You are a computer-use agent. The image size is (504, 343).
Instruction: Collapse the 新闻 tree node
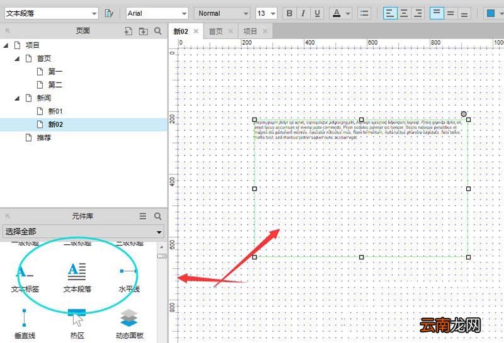17,98
